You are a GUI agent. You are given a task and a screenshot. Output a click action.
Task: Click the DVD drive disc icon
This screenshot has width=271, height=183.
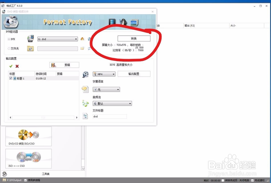(x=31, y=39)
